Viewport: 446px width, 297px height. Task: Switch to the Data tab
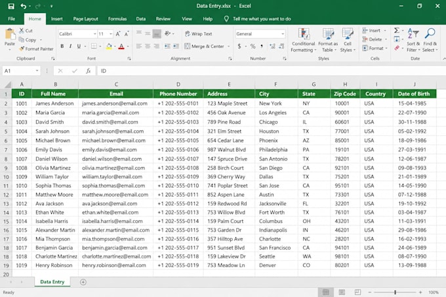pos(141,19)
